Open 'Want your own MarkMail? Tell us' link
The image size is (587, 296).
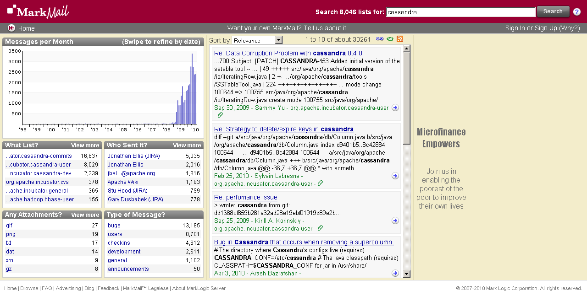pyautogui.click(x=288, y=28)
